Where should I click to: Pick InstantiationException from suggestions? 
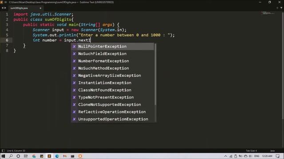(112, 83)
